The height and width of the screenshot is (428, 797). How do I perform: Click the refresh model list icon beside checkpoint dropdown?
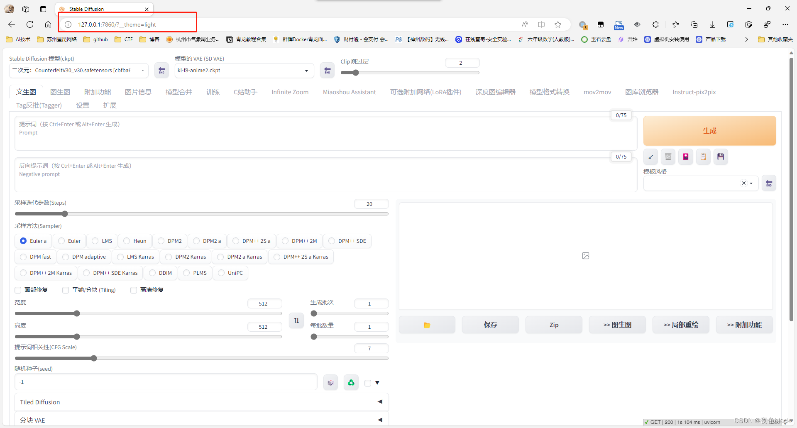pyautogui.click(x=161, y=70)
